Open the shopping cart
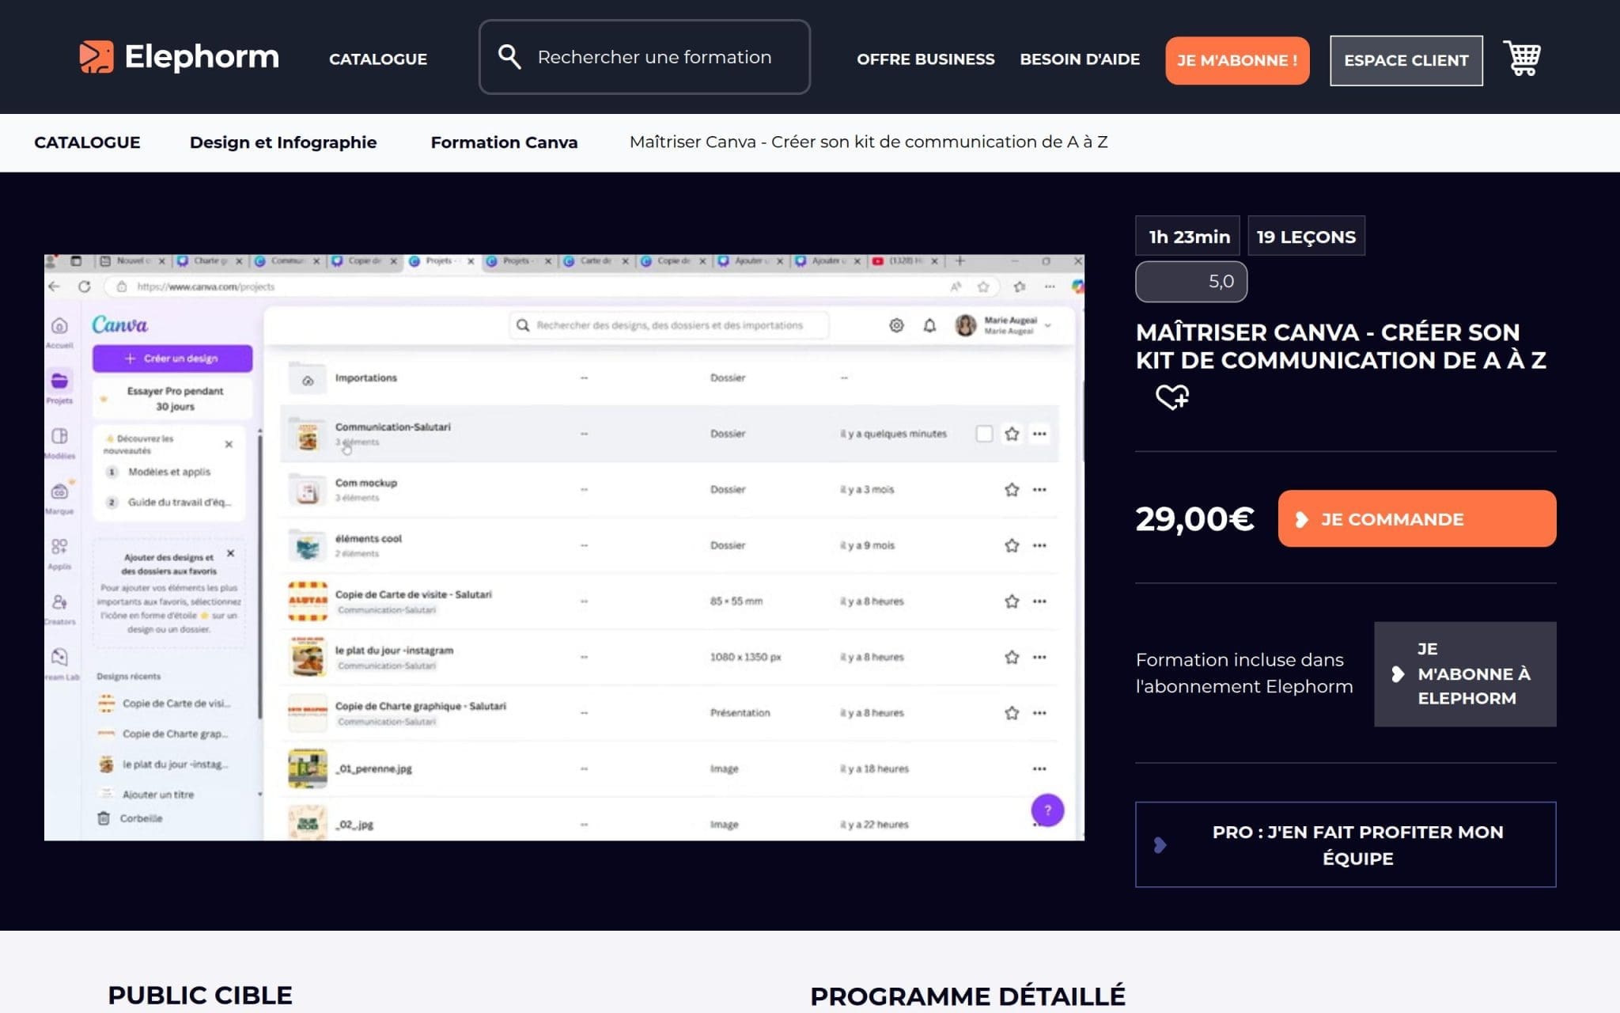Image resolution: width=1620 pixels, height=1013 pixels. 1522,59
